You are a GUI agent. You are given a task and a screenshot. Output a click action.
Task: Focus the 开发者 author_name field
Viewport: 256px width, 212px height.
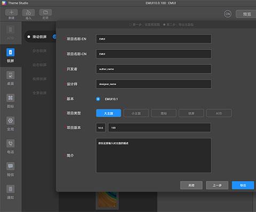pyautogui.click(x=154, y=69)
